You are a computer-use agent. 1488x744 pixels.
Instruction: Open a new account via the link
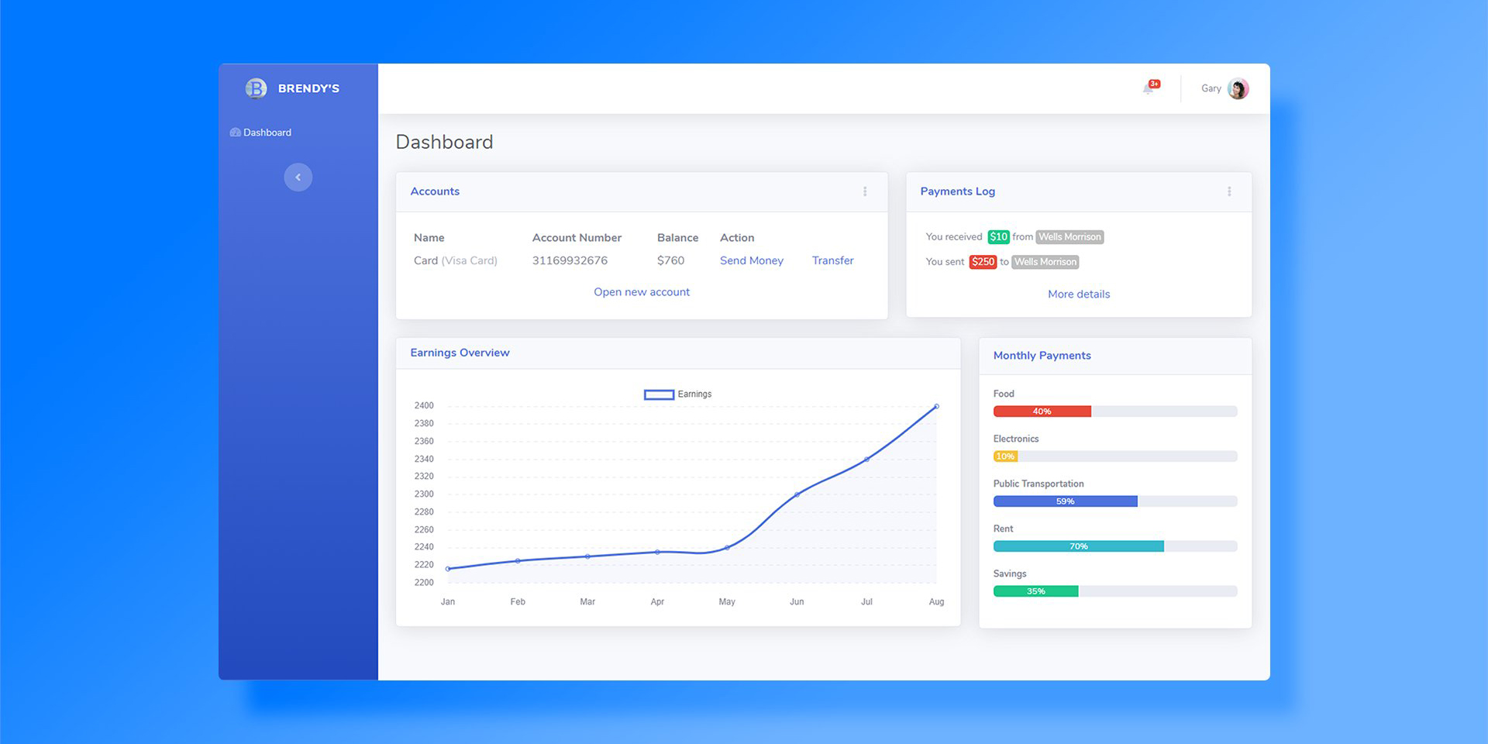coord(642,291)
